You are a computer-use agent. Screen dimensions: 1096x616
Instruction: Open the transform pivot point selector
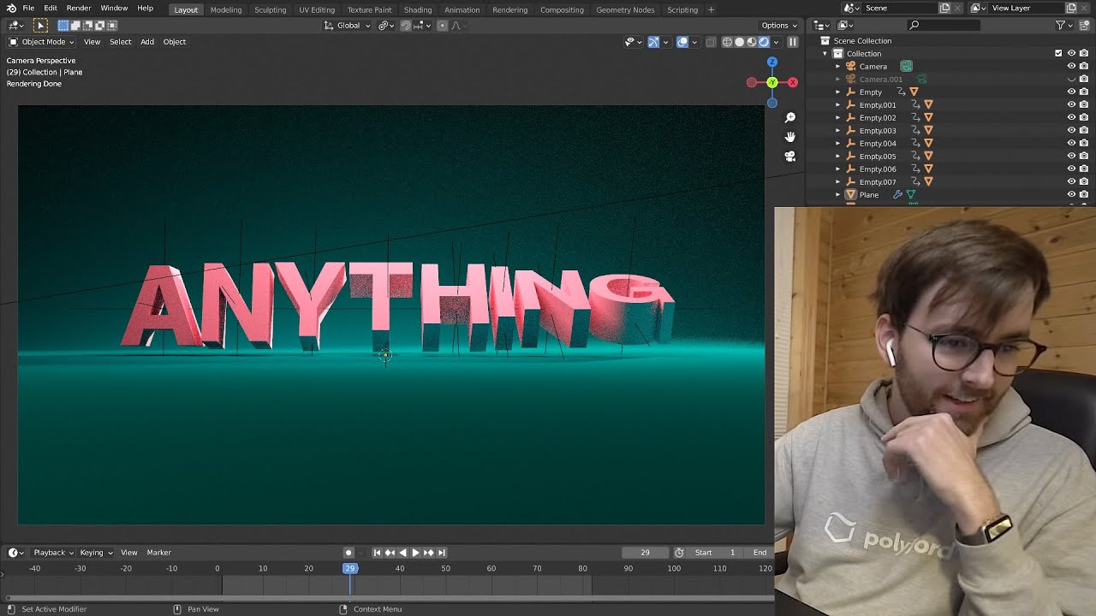pos(386,26)
